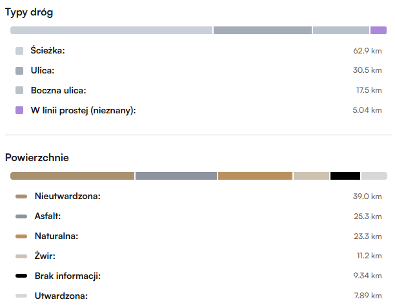
Task: Click the Asfalt segment in surfaces bar
Action: click(176, 176)
